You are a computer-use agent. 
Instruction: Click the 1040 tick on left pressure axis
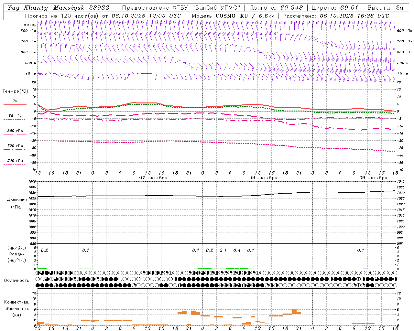point(32,182)
